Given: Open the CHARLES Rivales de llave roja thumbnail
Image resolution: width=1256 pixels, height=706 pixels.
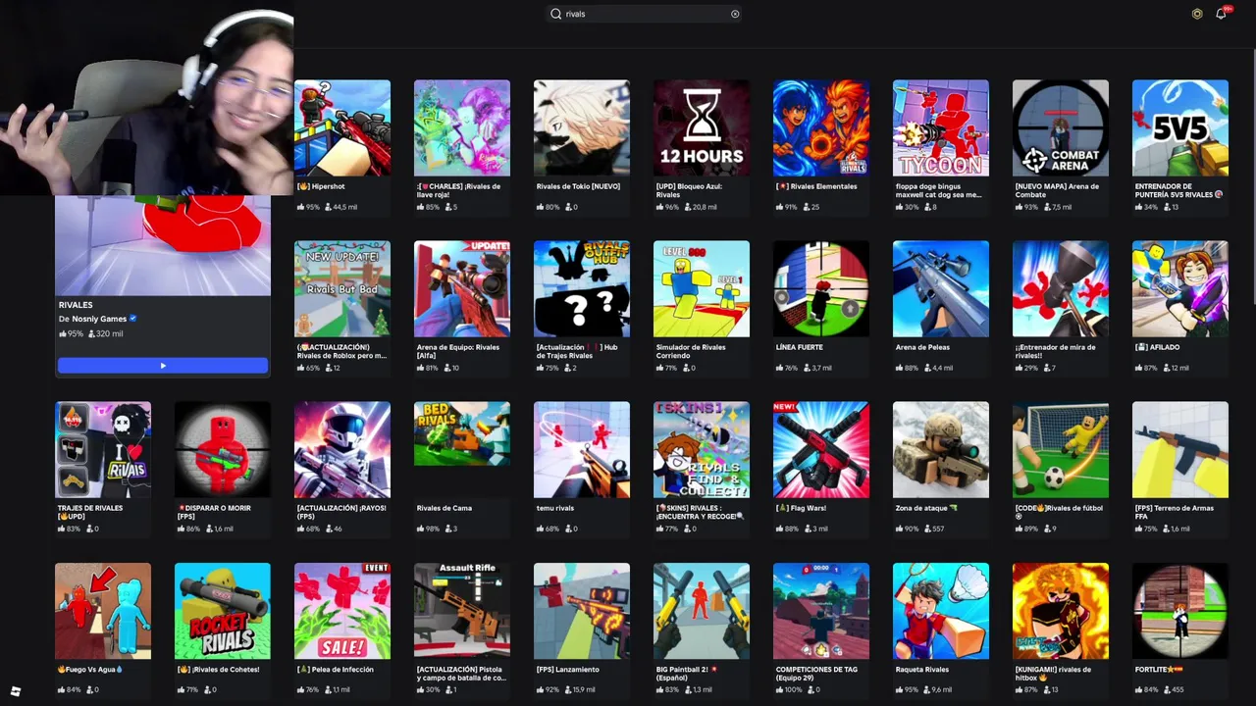Looking at the screenshot, I should pyautogui.click(x=462, y=128).
